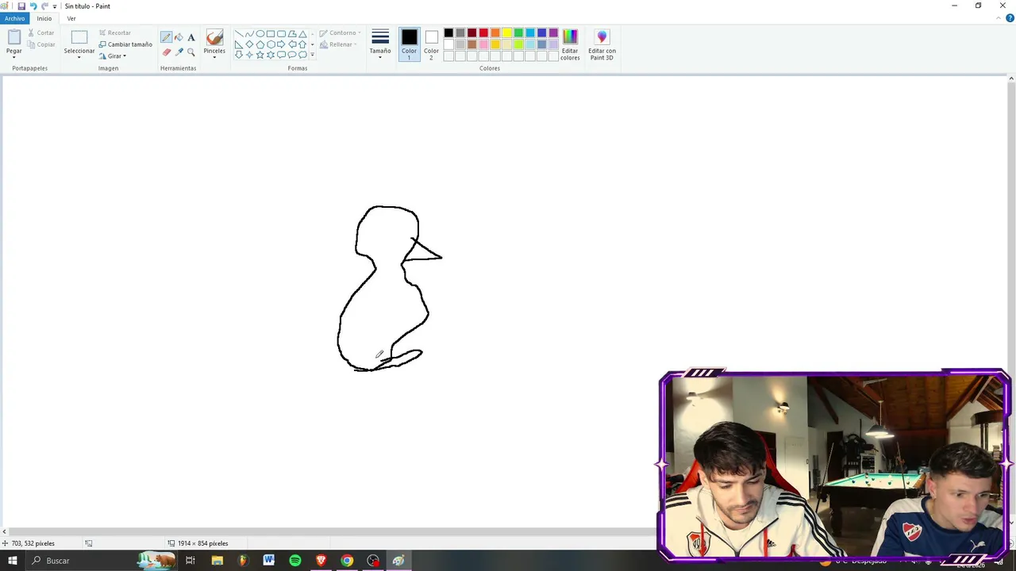Open the Seleccionar dropdown arrow

click(x=79, y=57)
